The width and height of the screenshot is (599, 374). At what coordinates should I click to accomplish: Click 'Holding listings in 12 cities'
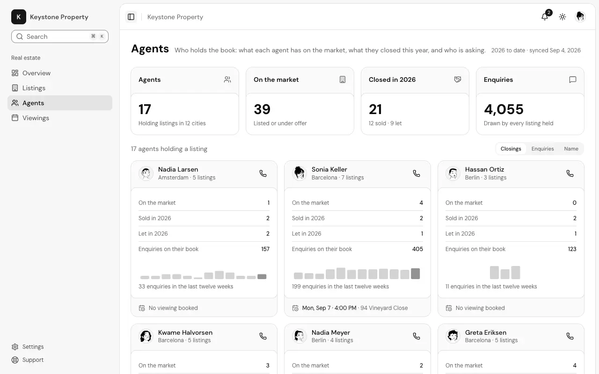coord(172,123)
